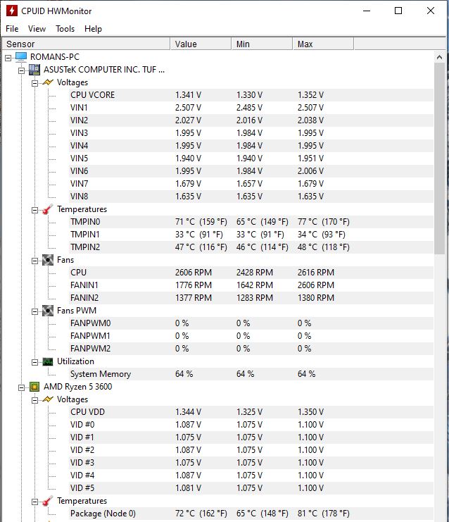The height and width of the screenshot is (522, 449).
Task: Click the motherboard Temperatures thermometer icon
Action: (48, 209)
